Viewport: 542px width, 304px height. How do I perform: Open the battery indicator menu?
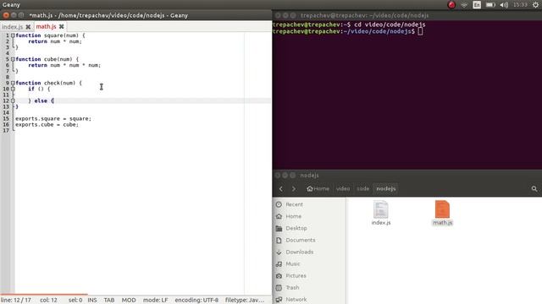point(490,5)
